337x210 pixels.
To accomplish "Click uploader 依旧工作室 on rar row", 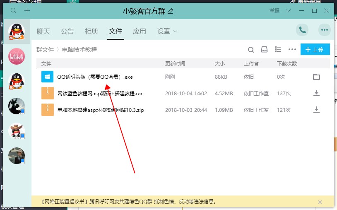I will [256, 94].
